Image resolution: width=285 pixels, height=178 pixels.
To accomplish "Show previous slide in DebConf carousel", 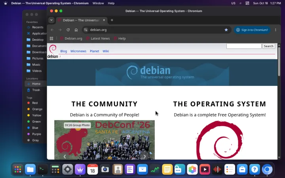I will [65, 157].
